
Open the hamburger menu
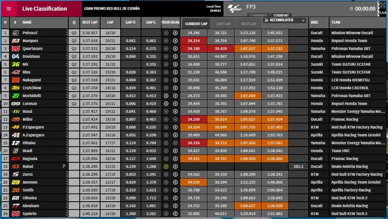9,9
